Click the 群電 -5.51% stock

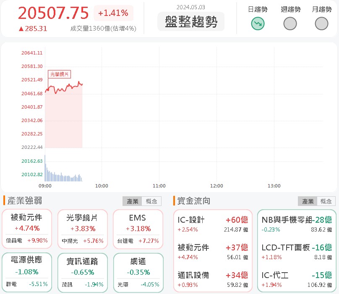pos(27,284)
